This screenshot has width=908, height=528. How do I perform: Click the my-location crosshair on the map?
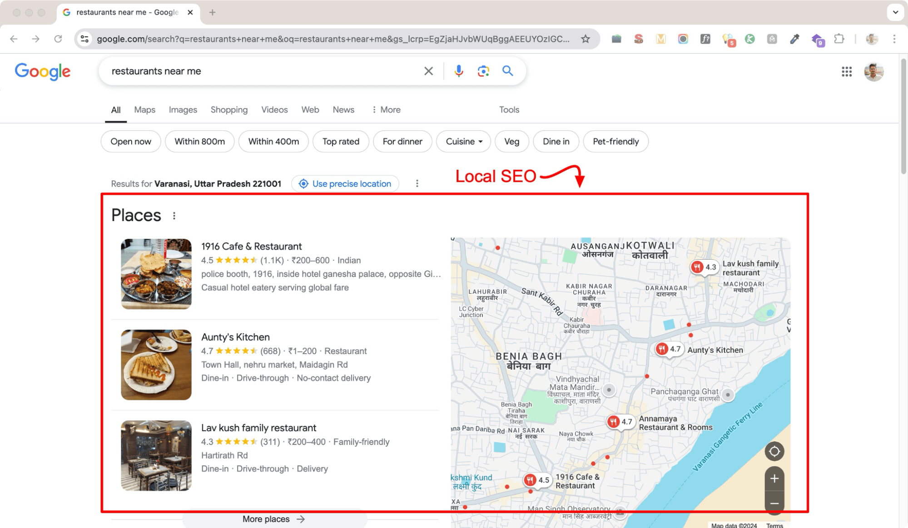coord(774,451)
